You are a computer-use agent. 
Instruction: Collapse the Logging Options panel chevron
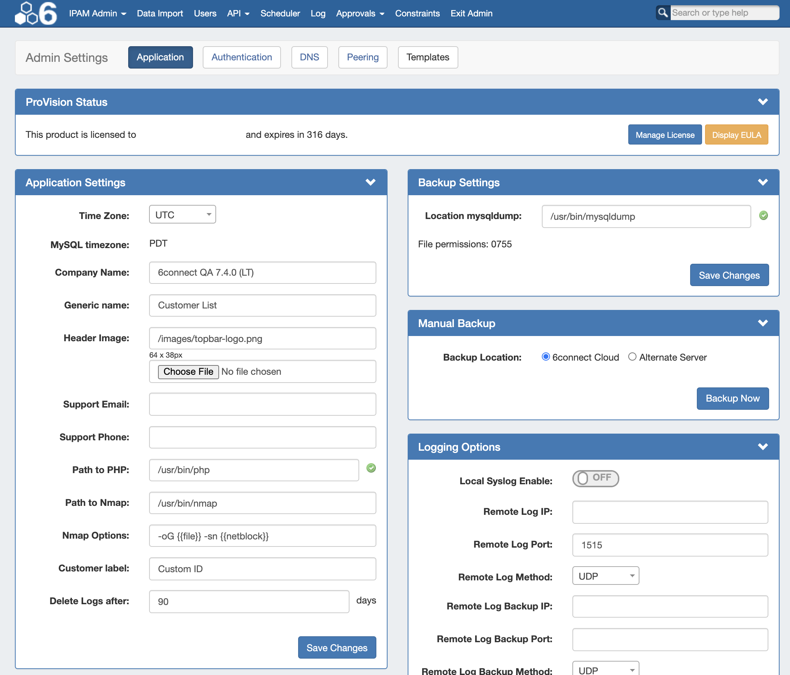[762, 447]
